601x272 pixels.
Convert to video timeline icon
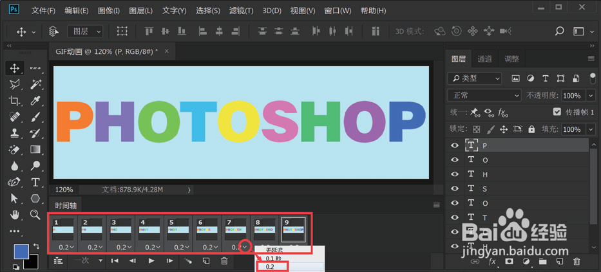pyautogui.click(x=58, y=261)
